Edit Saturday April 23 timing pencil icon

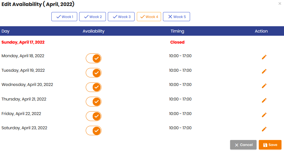pyautogui.click(x=264, y=129)
